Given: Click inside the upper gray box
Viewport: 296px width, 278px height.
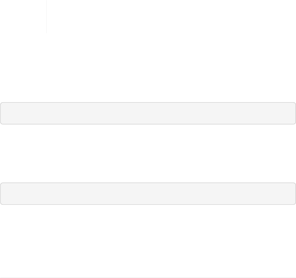Looking at the screenshot, I should tap(148, 113).
